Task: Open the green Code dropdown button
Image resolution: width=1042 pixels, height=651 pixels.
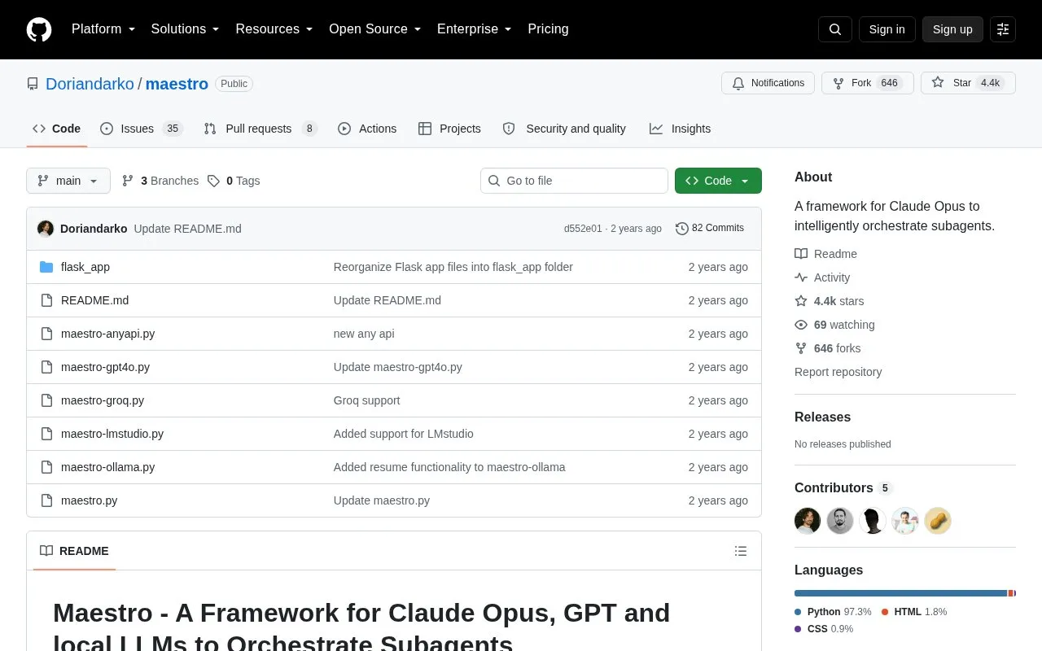Action: (x=718, y=181)
